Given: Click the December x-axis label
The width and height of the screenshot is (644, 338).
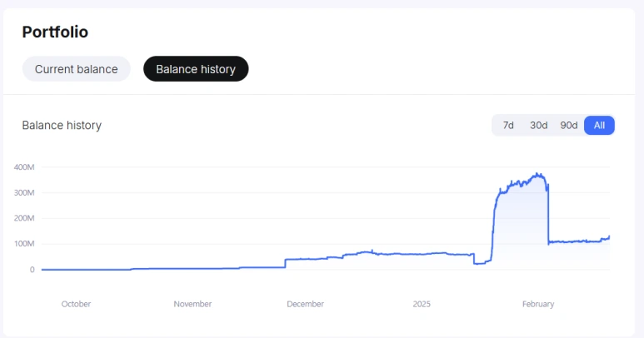Looking at the screenshot, I should pos(305,304).
